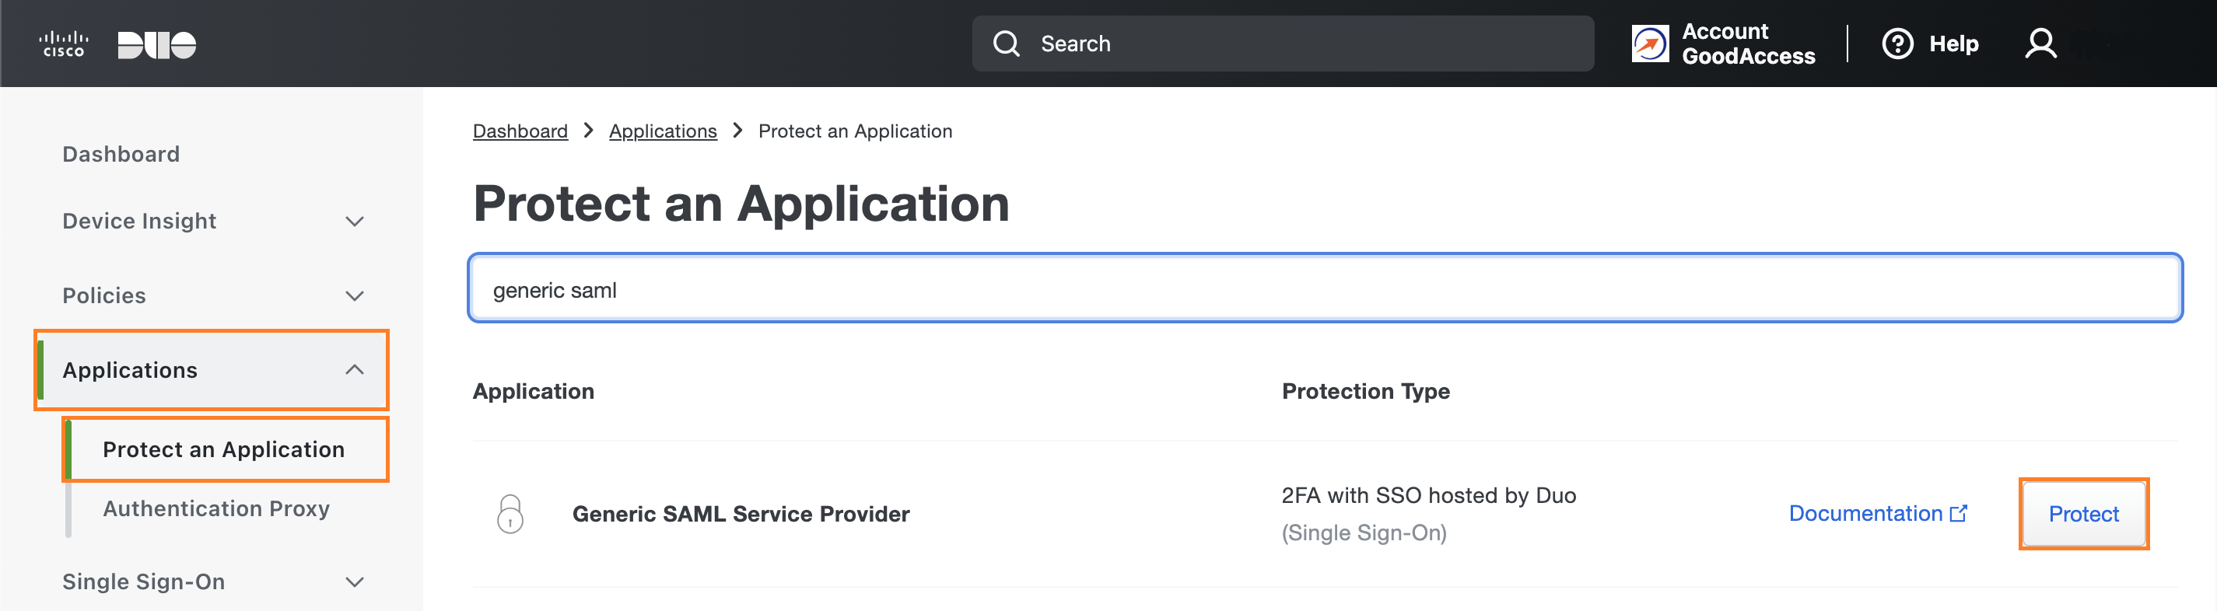The width and height of the screenshot is (2217, 611).
Task: Click Protect button for Generic SAML Service Provider
Action: 2084,514
